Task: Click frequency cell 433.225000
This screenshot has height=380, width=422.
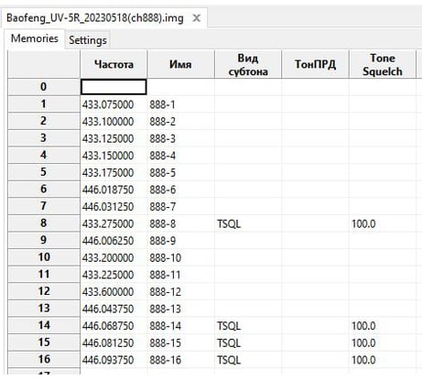Action: 114,275
